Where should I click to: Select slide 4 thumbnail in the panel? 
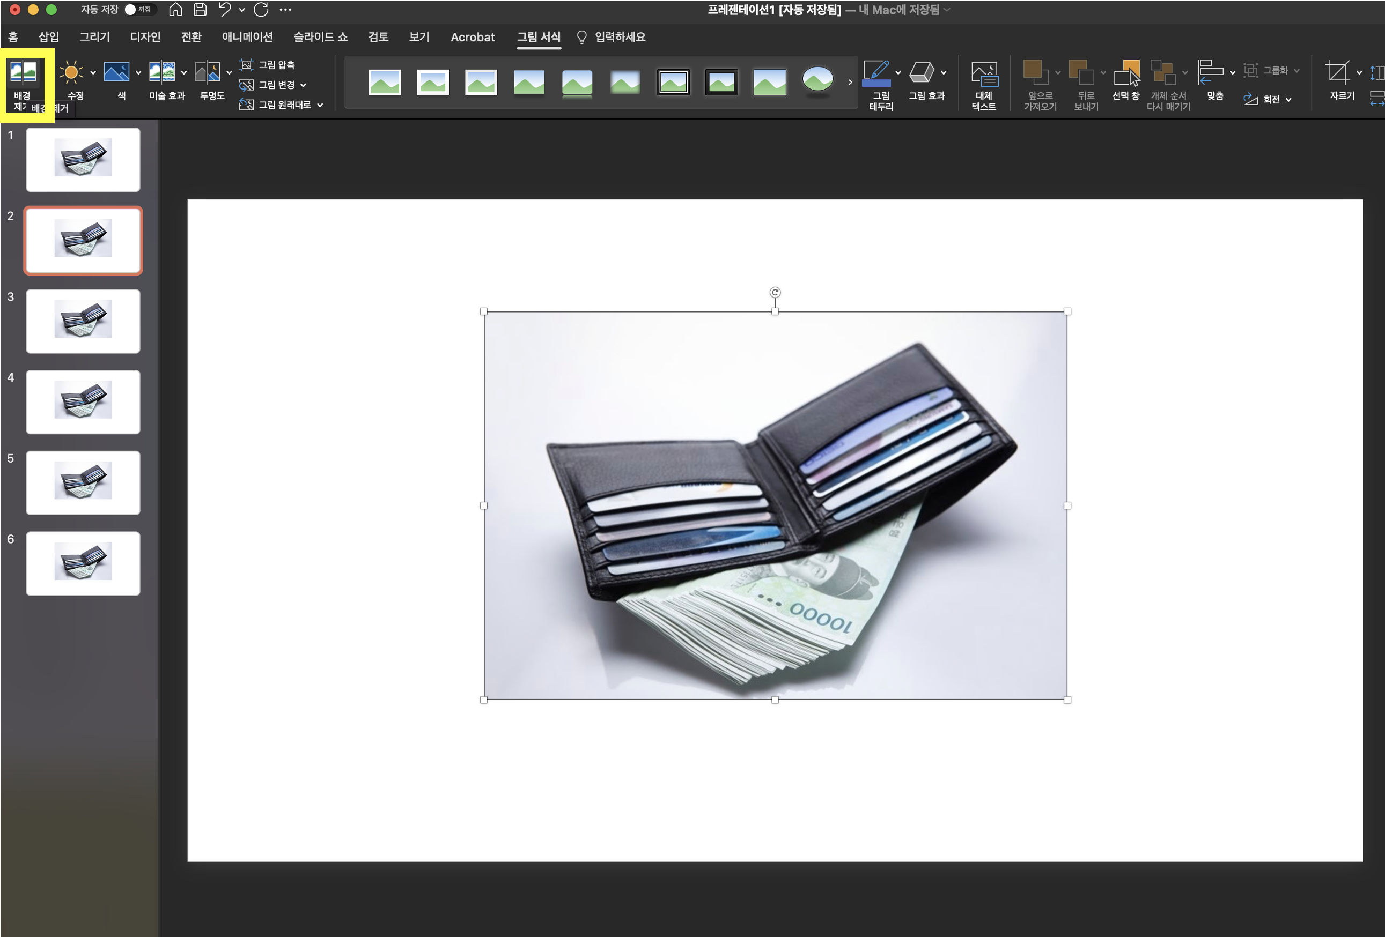(83, 402)
